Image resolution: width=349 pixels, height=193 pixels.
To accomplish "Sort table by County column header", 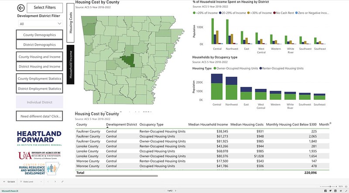I will click(x=82, y=125).
